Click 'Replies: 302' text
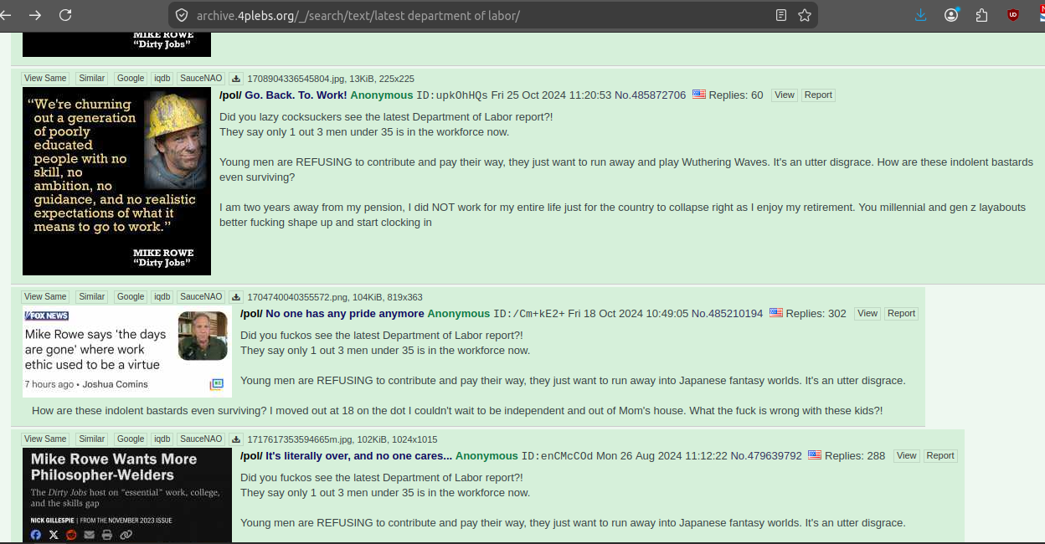 point(816,313)
